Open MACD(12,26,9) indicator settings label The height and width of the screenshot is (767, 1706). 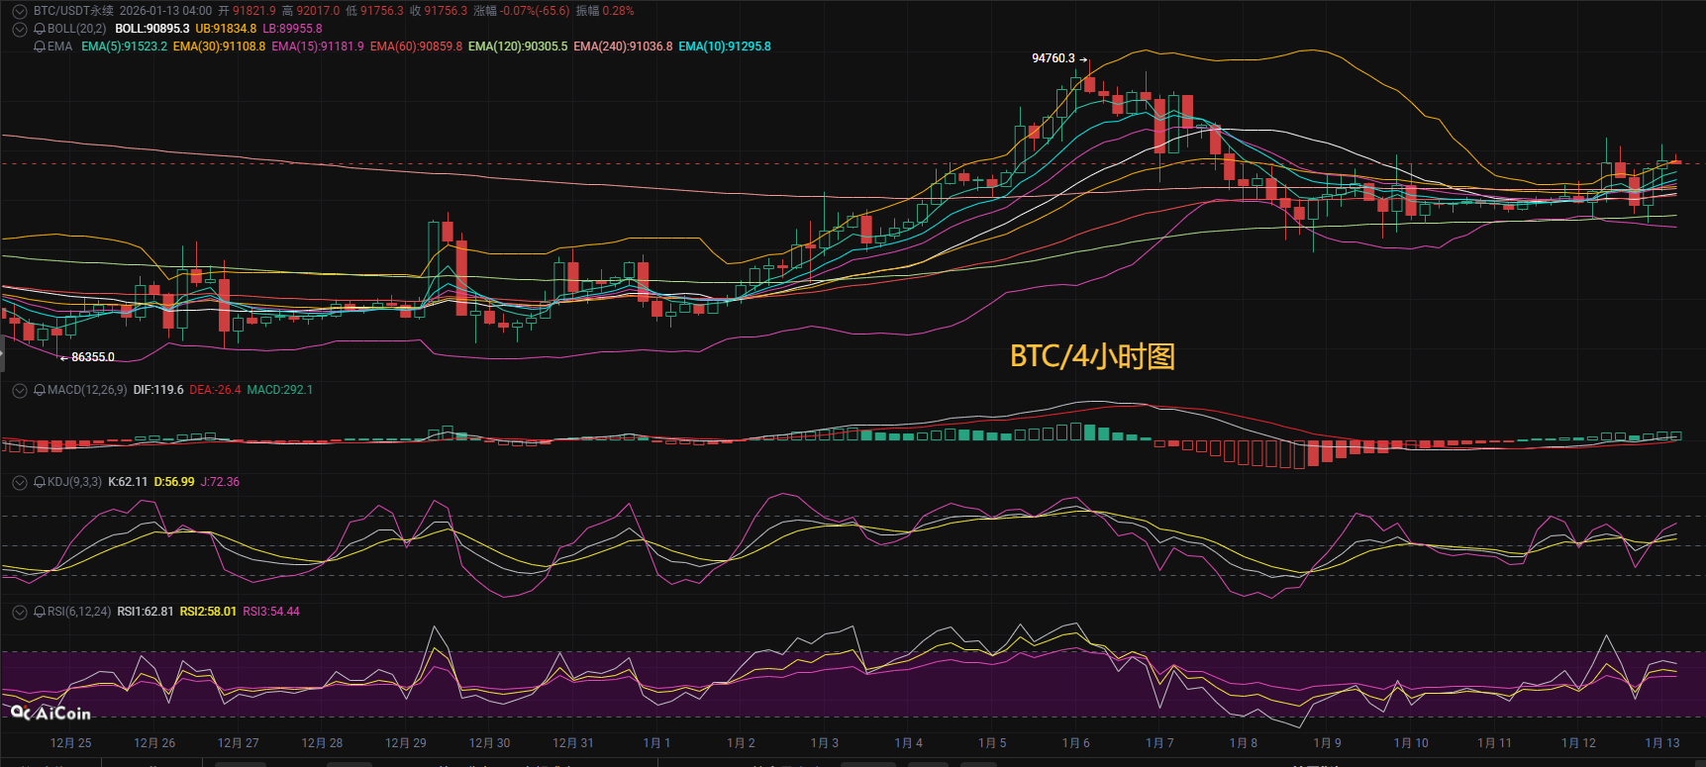click(87, 390)
